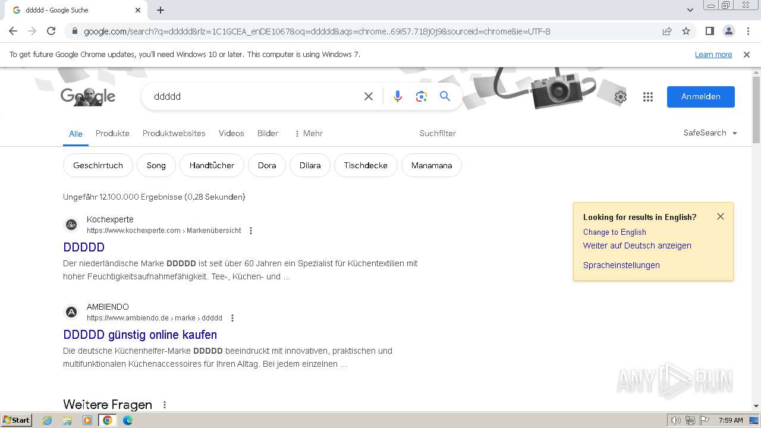Reload the current page

[51, 31]
